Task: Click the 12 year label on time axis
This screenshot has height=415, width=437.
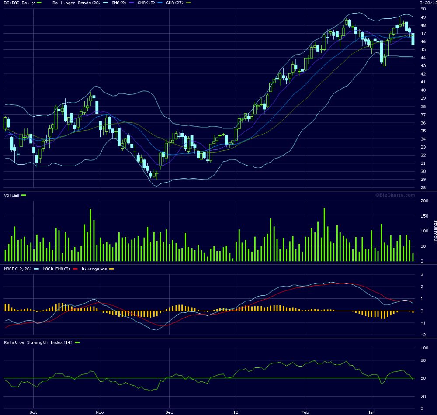Action: click(x=236, y=412)
